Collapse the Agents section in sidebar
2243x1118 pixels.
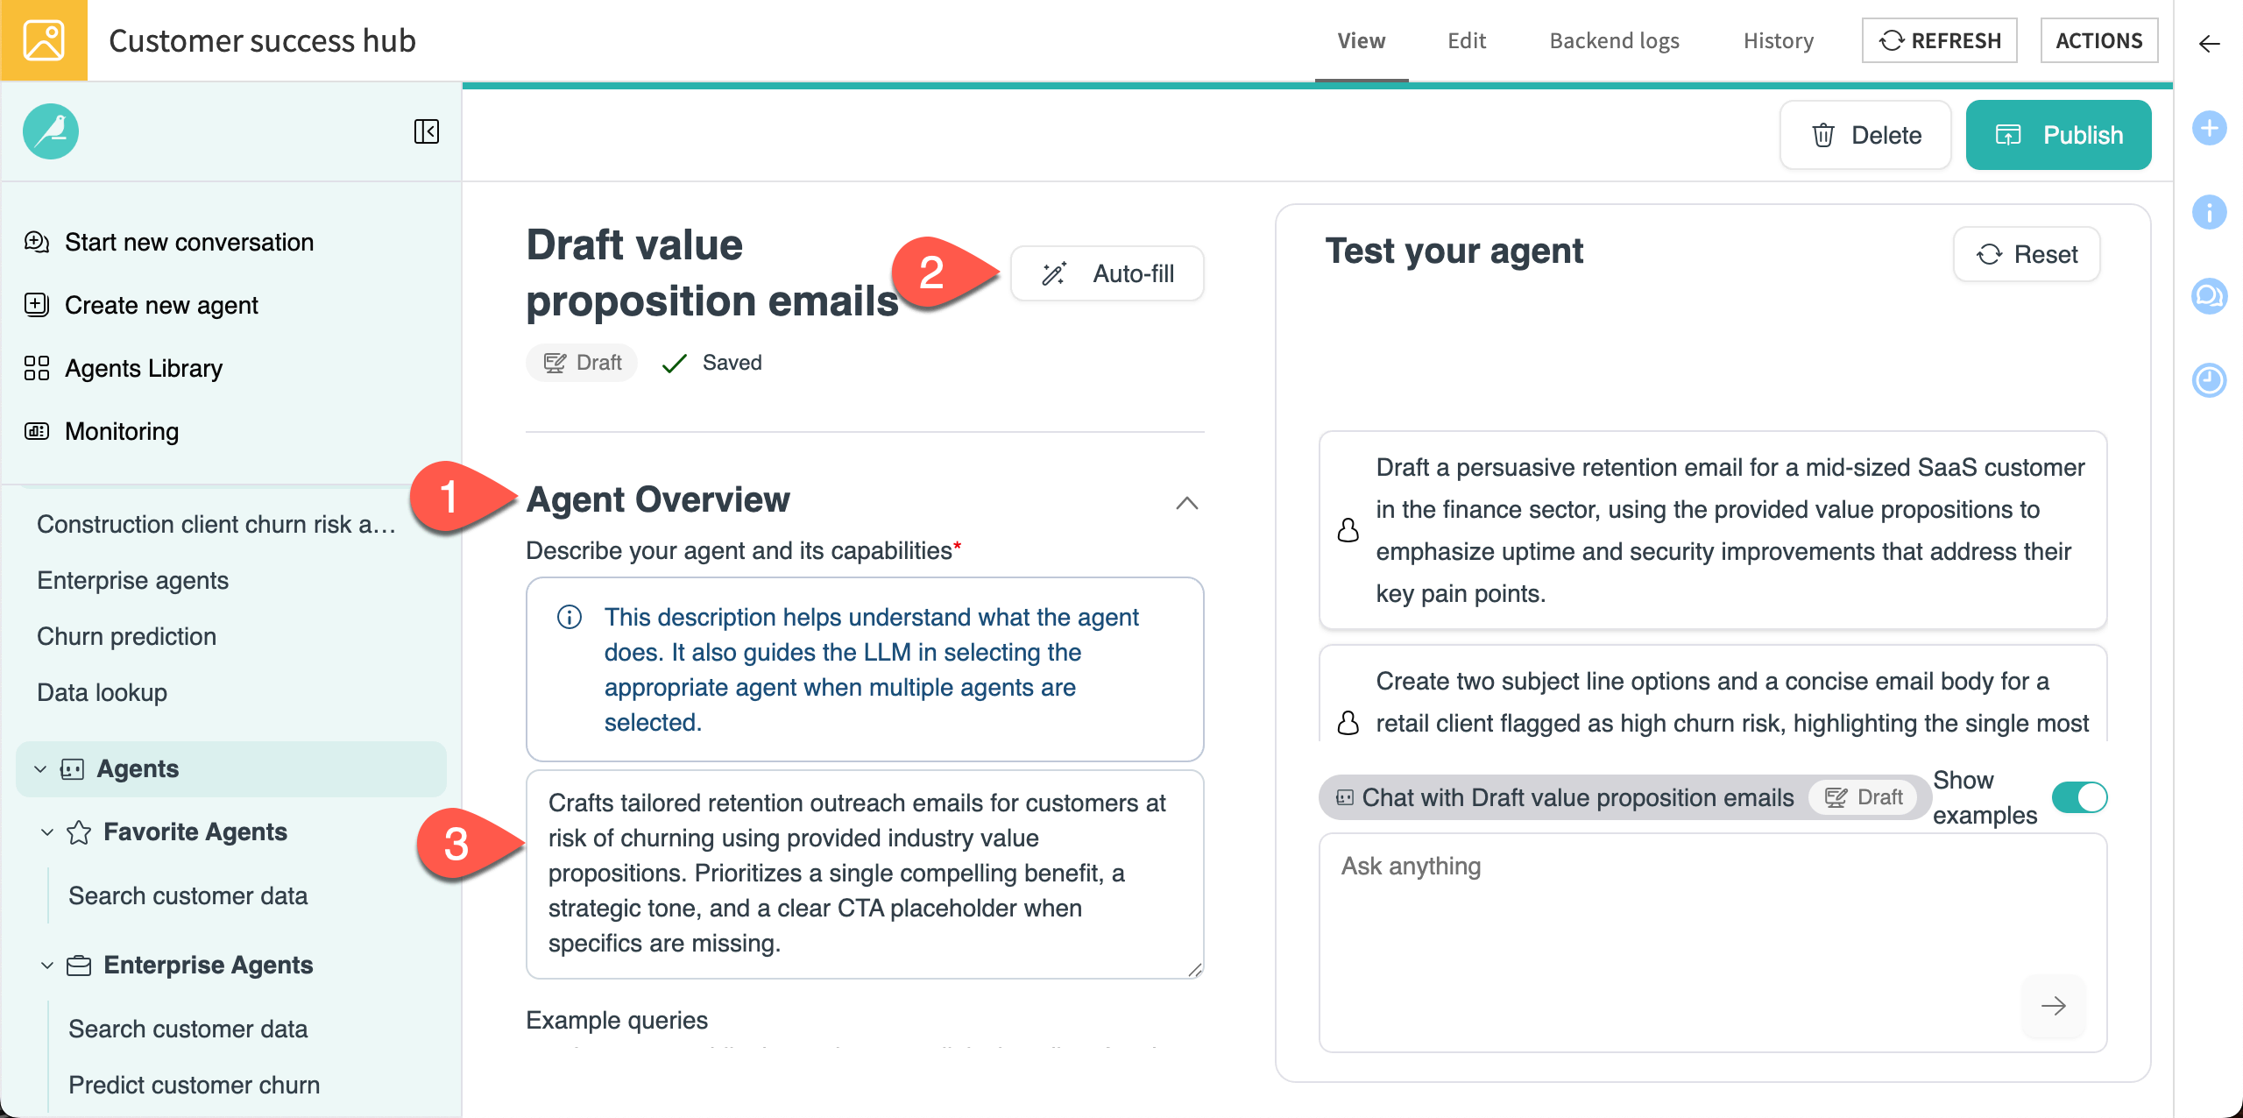pyautogui.click(x=40, y=768)
